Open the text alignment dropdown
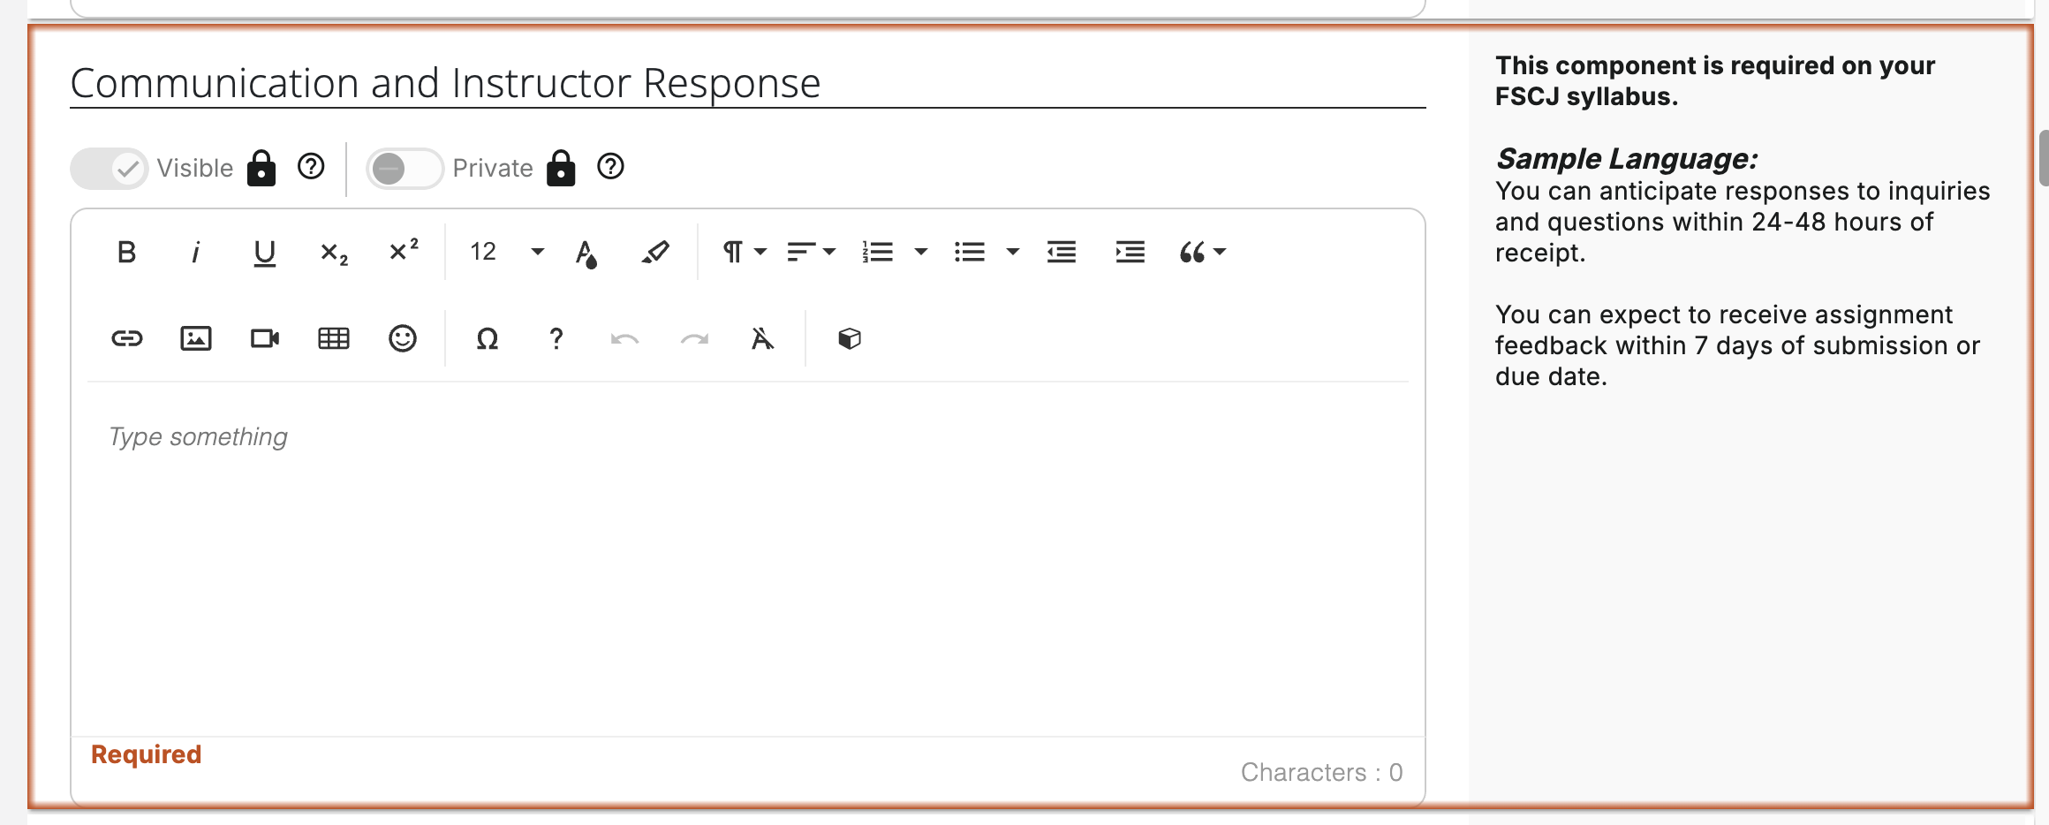 point(811,253)
